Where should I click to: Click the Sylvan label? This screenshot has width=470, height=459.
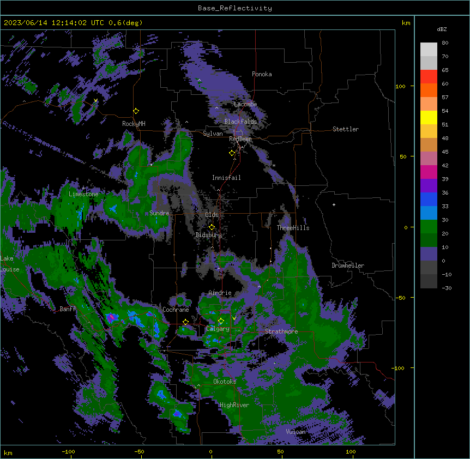click(213, 134)
